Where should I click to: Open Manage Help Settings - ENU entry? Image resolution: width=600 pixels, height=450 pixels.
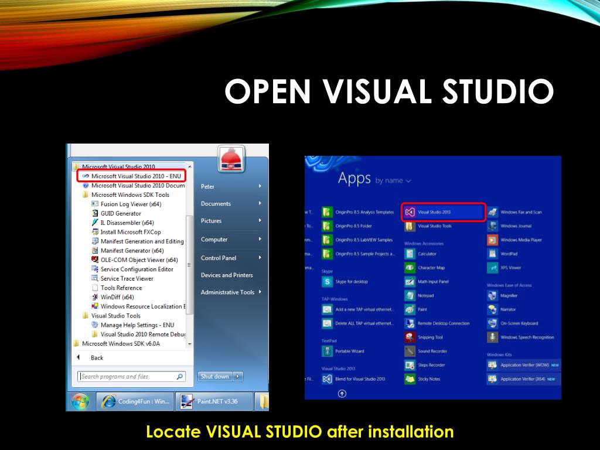click(x=133, y=325)
